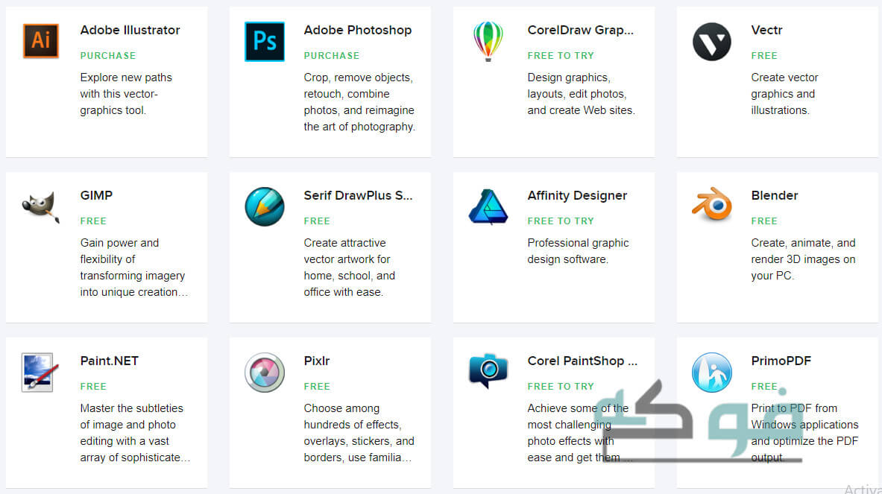Open the Blender orange logo icon
Image resolution: width=882 pixels, height=494 pixels.
coord(711,203)
